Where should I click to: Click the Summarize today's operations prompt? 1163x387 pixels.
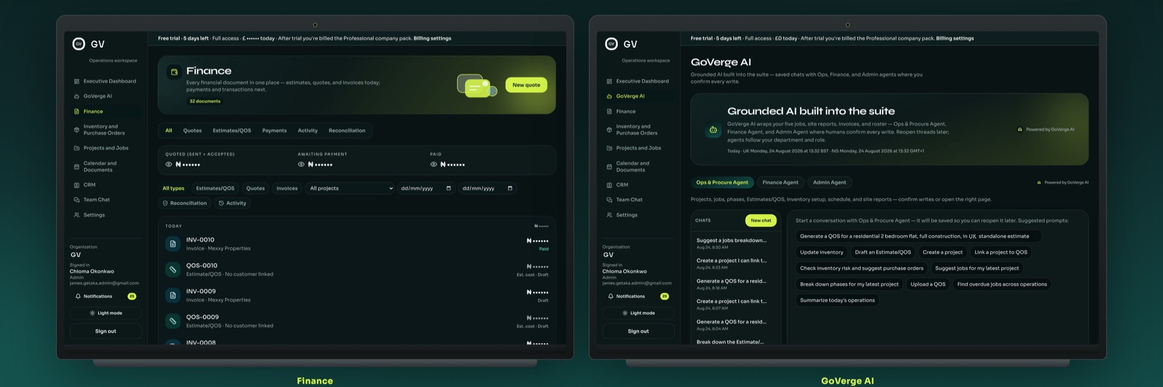(x=837, y=301)
